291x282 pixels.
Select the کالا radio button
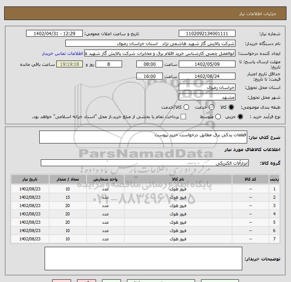coord(231,107)
